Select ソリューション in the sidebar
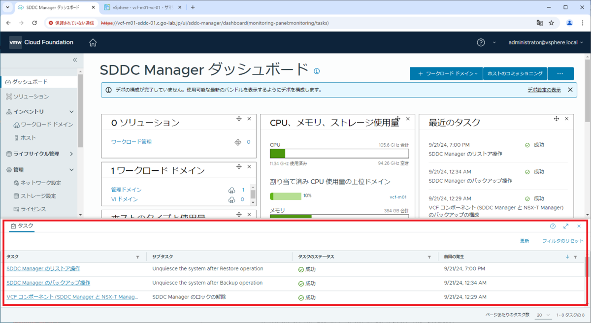 pos(31,97)
